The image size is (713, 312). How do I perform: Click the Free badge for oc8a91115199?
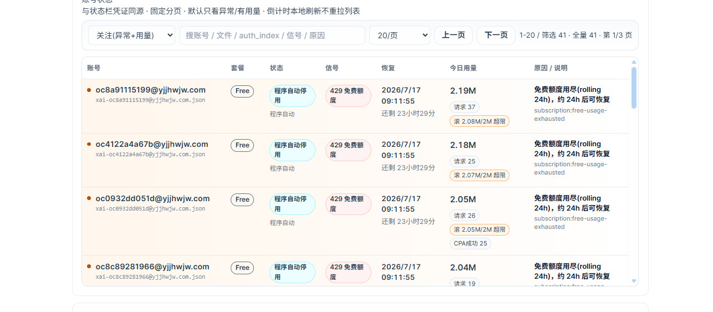(242, 91)
